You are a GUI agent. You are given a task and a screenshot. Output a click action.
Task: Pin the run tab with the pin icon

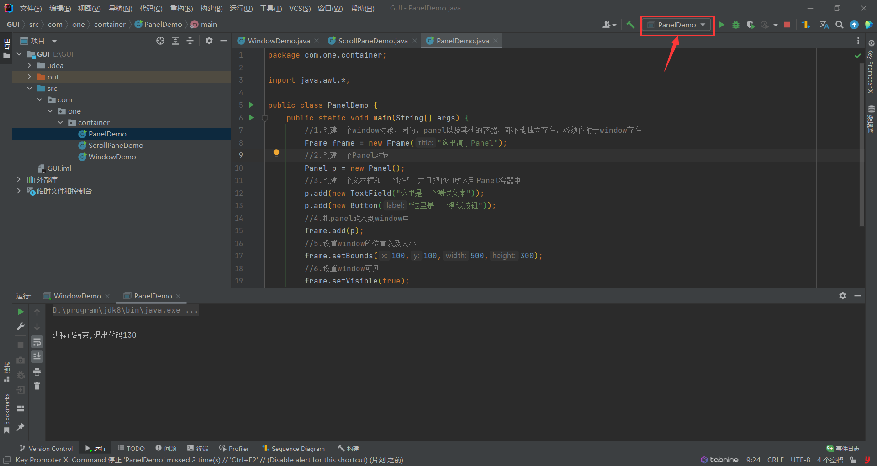click(21, 428)
